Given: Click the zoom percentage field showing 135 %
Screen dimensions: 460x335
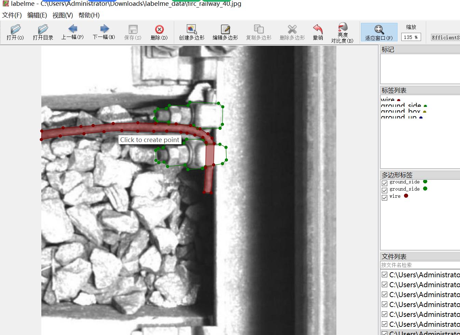Looking at the screenshot, I should [x=411, y=37].
